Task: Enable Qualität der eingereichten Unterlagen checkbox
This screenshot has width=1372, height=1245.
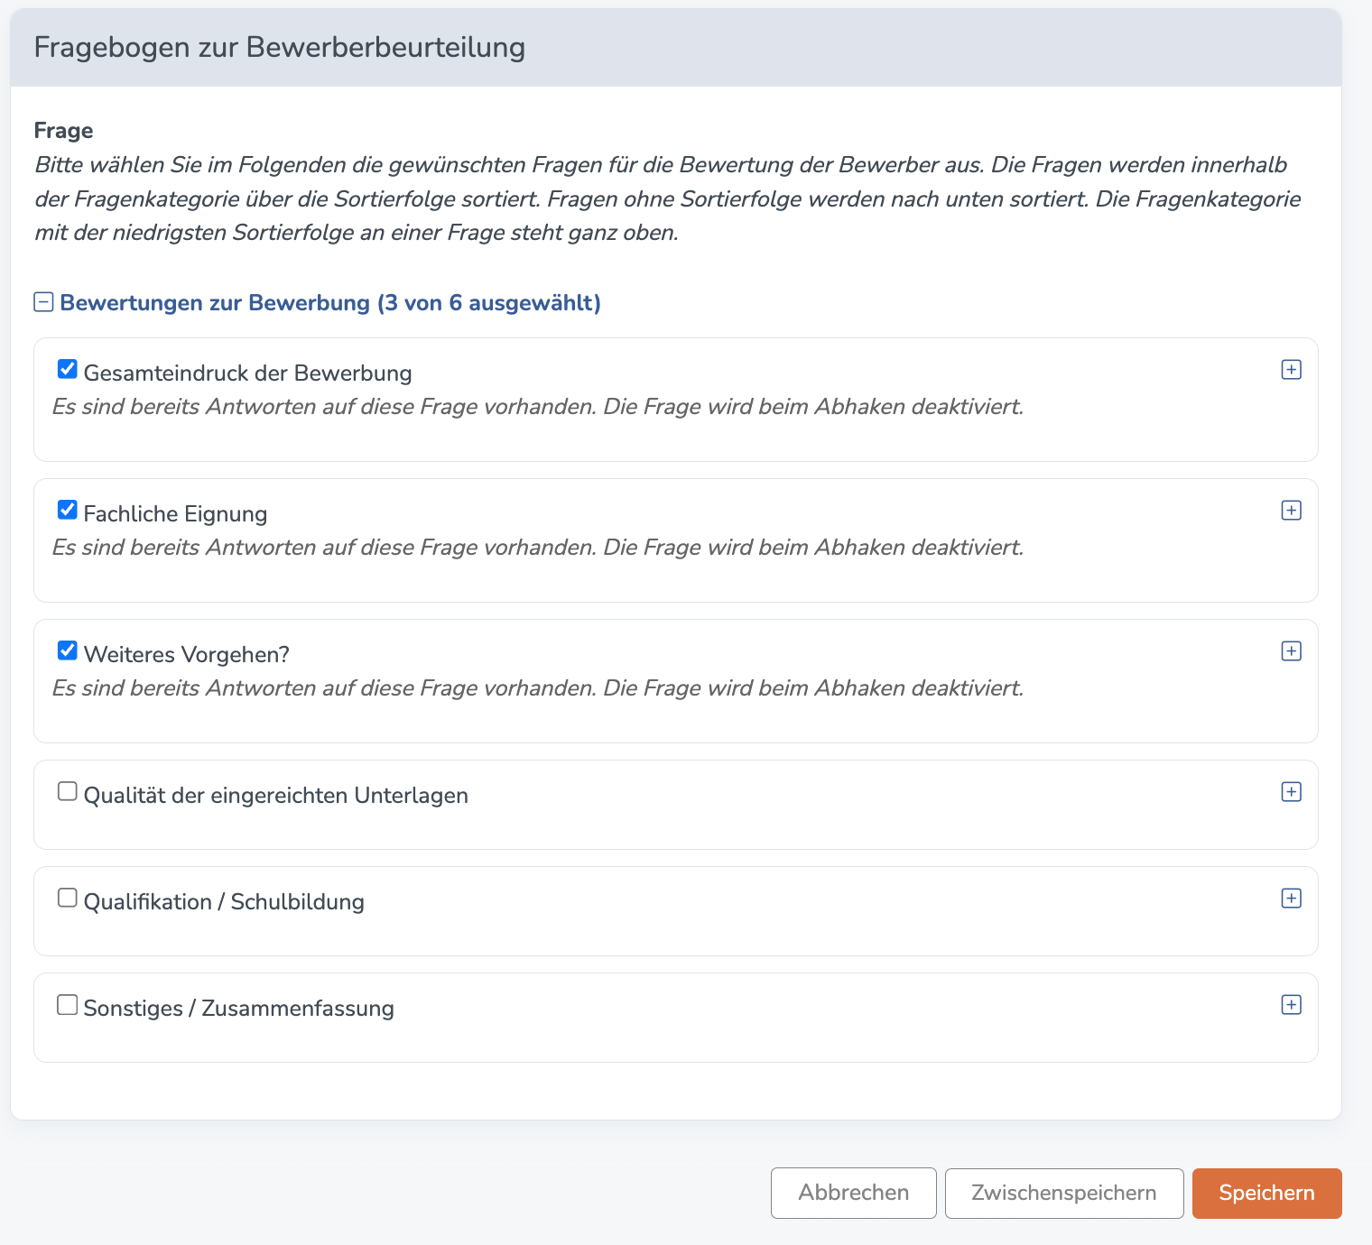Action: [x=68, y=791]
